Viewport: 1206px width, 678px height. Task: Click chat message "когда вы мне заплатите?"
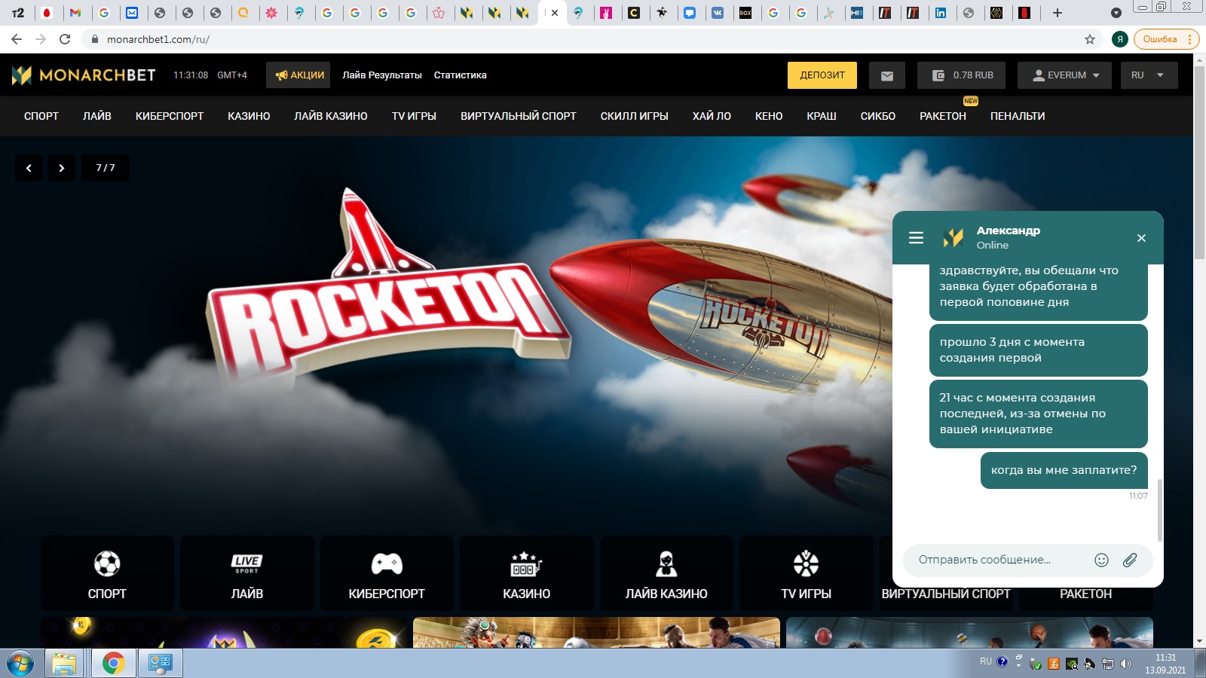pyautogui.click(x=1064, y=470)
